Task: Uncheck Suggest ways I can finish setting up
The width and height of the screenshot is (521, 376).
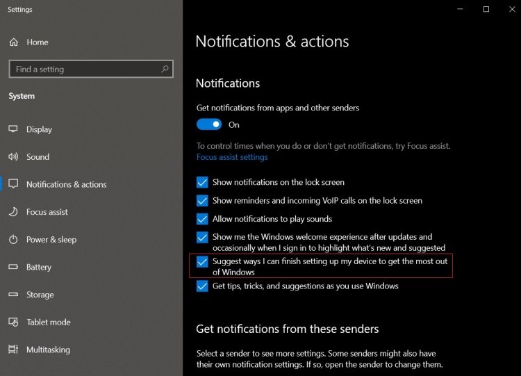Action: (202, 261)
